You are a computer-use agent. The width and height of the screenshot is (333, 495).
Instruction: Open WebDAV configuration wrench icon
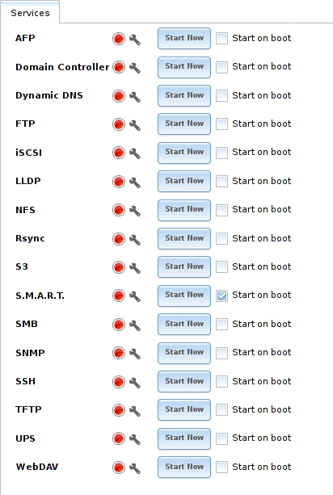(135, 468)
